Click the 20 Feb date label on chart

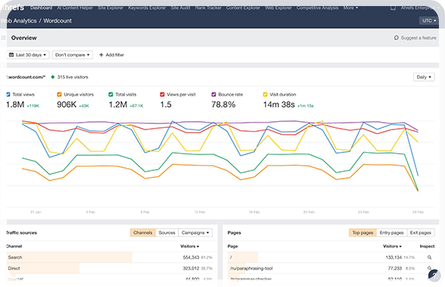coord(309,212)
